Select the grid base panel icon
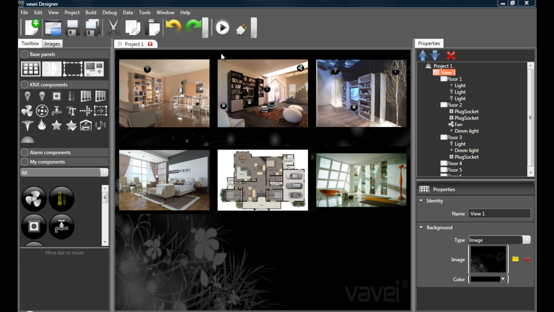 coord(31,68)
